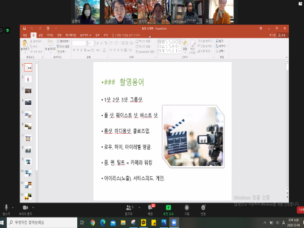Open Shape Fill (도형 채우기) dropdown

coord(205,41)
